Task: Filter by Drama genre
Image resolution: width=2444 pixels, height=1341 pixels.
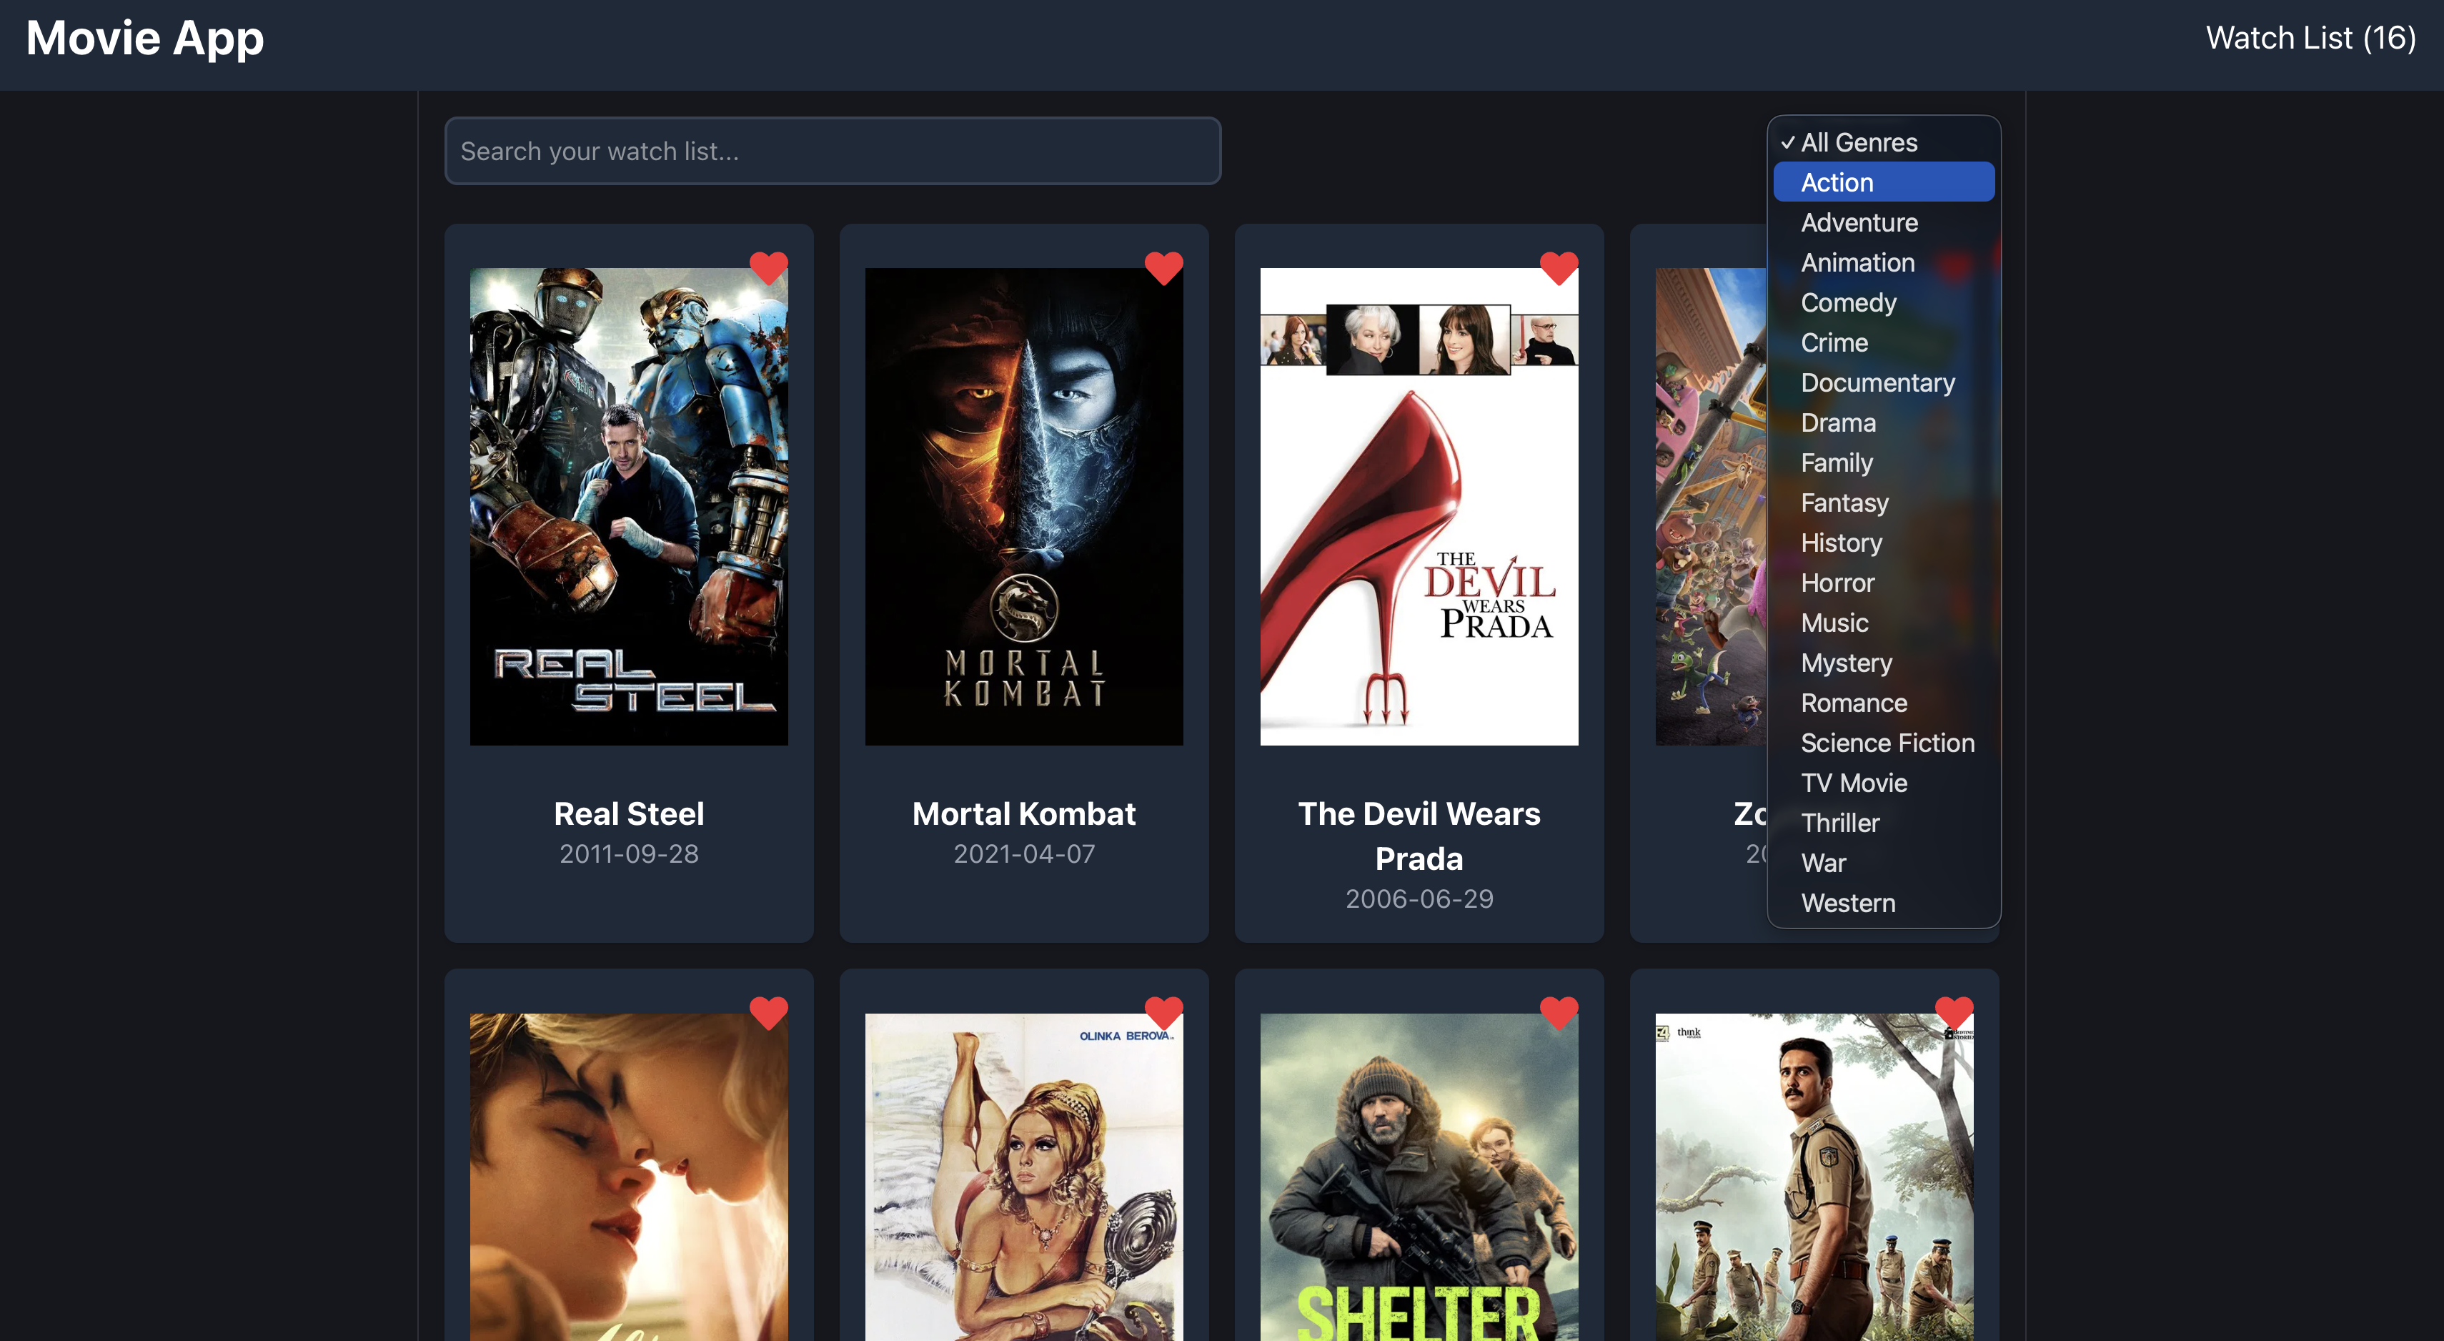Action: point(1884,422)
